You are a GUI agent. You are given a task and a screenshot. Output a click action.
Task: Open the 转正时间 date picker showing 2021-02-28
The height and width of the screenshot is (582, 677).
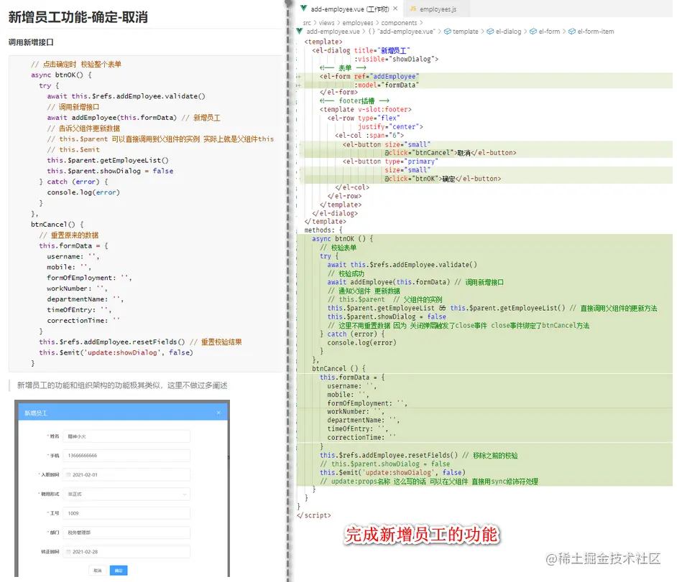(x=126, y=552)
